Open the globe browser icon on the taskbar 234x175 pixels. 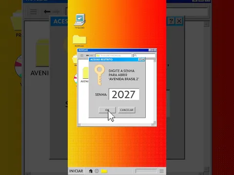(97, 171)
